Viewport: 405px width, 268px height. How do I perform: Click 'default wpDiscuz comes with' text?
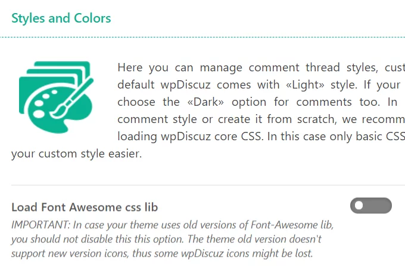coord(198,85)
